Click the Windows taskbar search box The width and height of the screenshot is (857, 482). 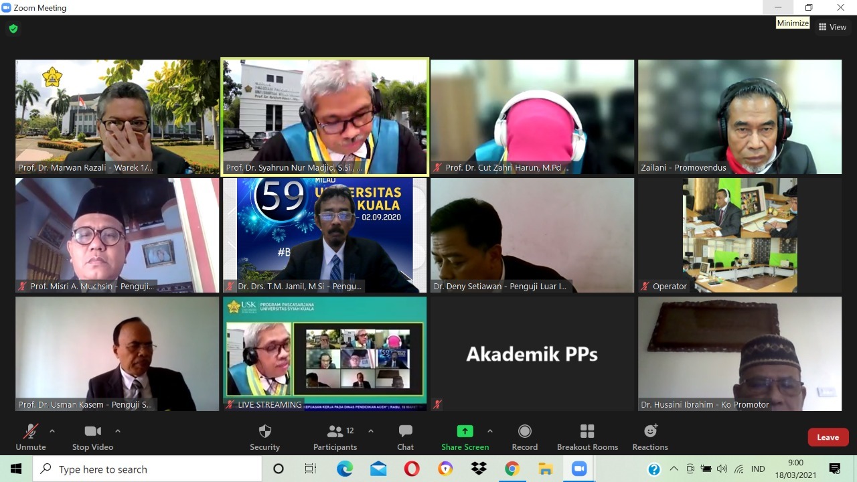point(147,469)
